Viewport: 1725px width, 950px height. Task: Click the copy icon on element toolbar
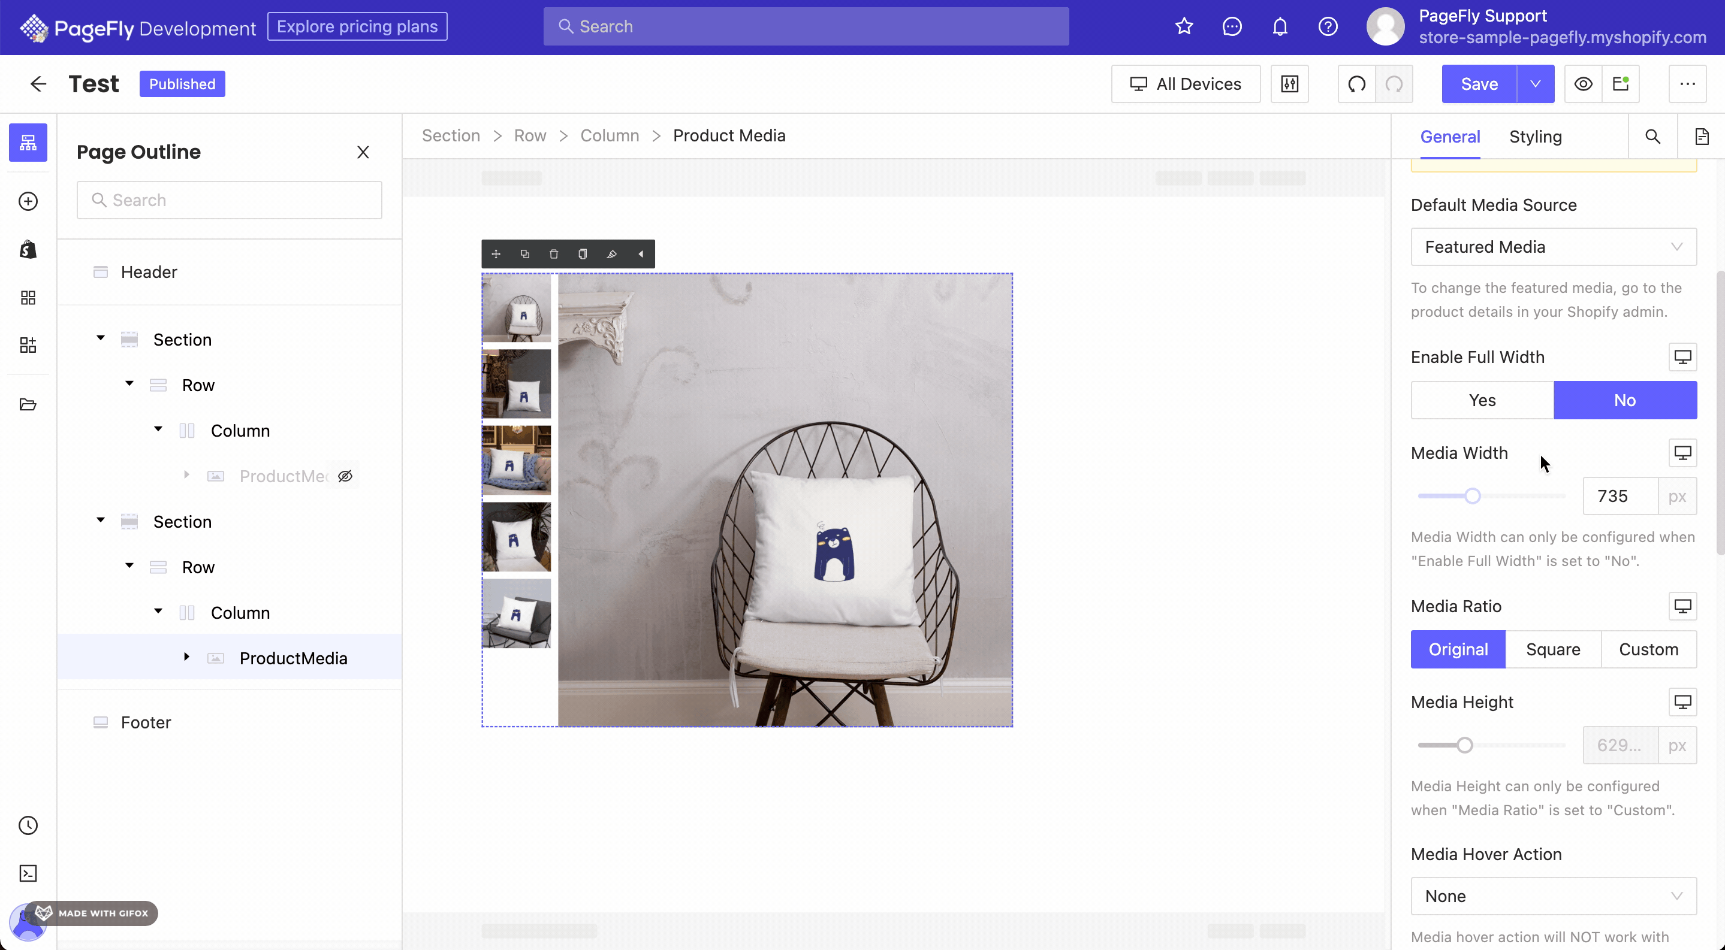click(583, 254)
